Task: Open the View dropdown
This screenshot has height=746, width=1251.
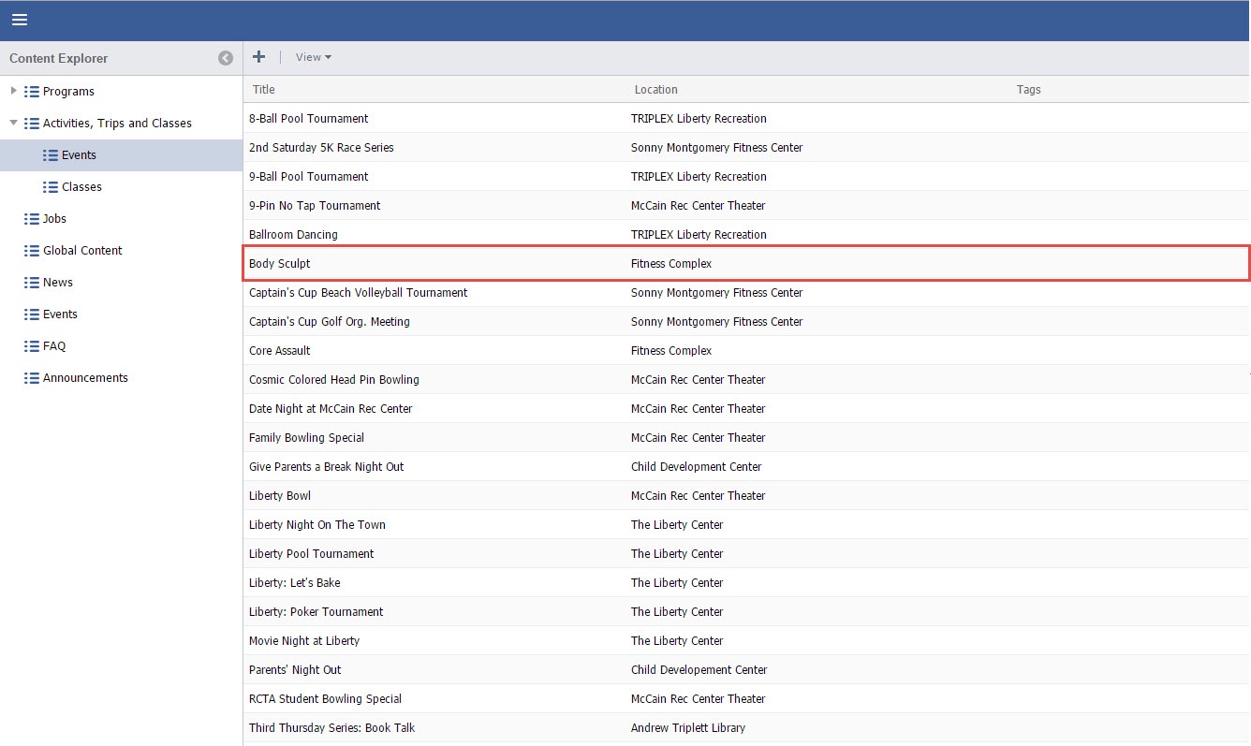Action: pyautogui.click(x=313, y=57)
